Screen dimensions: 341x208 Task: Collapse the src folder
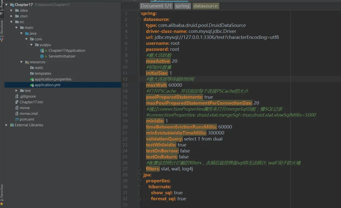(11, 22)
